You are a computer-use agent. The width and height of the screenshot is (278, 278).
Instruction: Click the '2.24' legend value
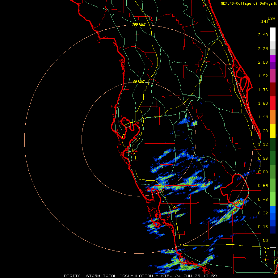pyautogui.click(x=263, y=48)
